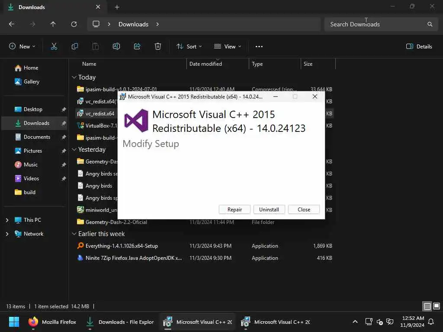
Task: Go back with the File Explorer back arrow
Action: click(x=12, y=24)
